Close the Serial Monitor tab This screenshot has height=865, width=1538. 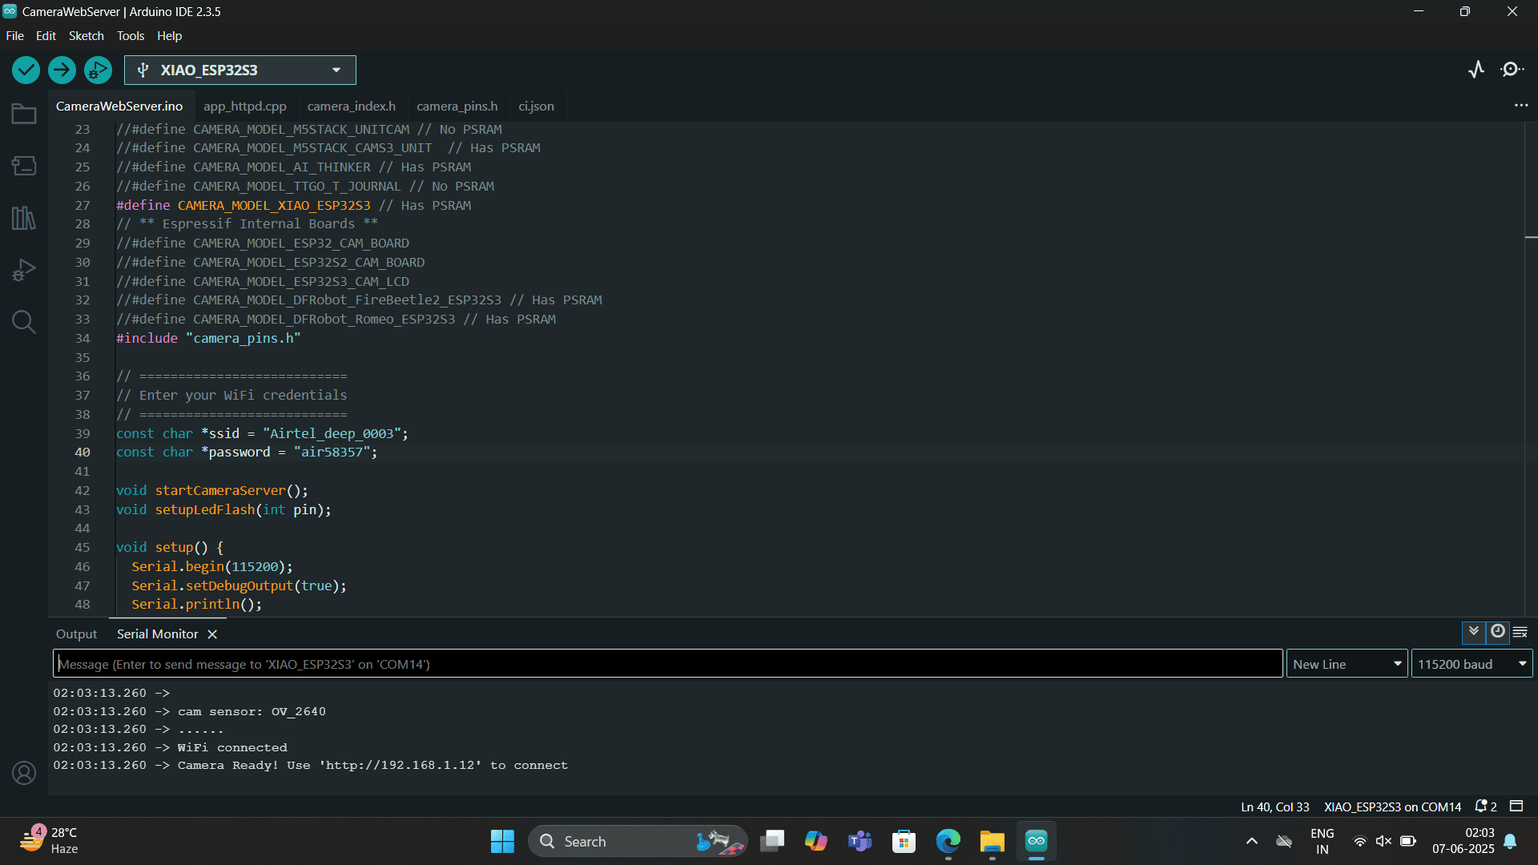coord(212,634)
